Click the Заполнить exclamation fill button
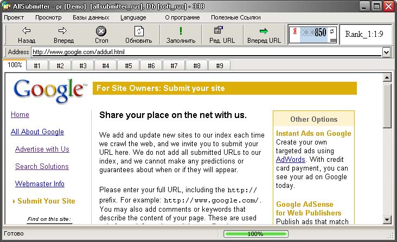The width and height of the screenshot is (397, 242). (x=181, y=35)
